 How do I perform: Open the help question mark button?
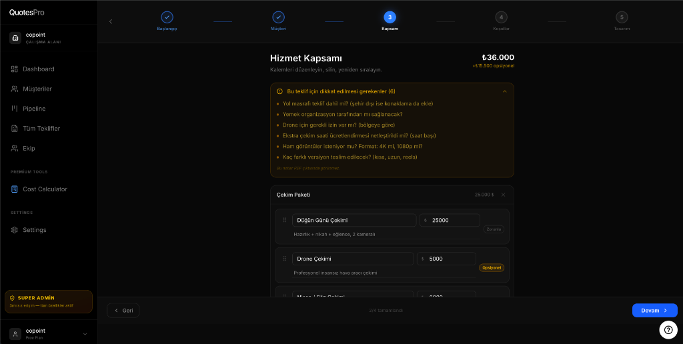click(x=668, y=329)
